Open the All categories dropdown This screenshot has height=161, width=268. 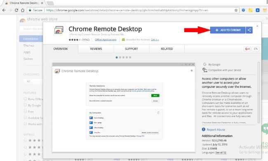pos(33,81)
